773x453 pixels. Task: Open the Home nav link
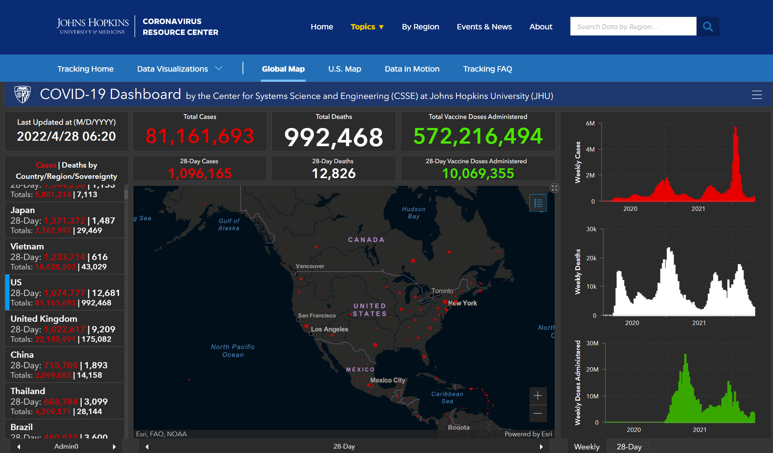tap(322, 27)
